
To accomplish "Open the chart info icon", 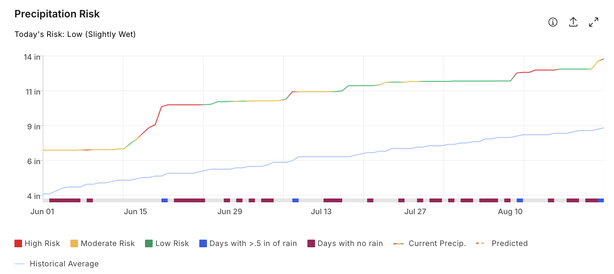I will (x=553, y=22).
